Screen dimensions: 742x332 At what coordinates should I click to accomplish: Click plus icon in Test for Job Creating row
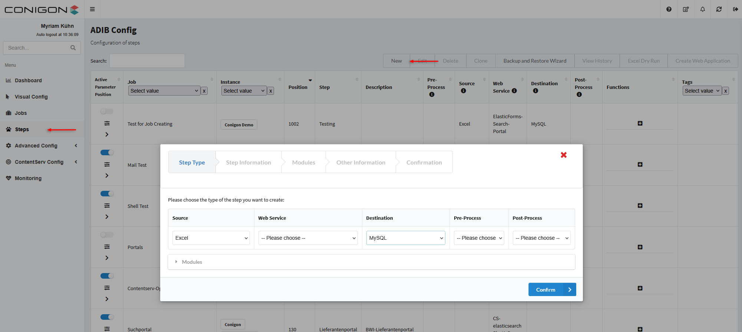click(x=640, y=123)
